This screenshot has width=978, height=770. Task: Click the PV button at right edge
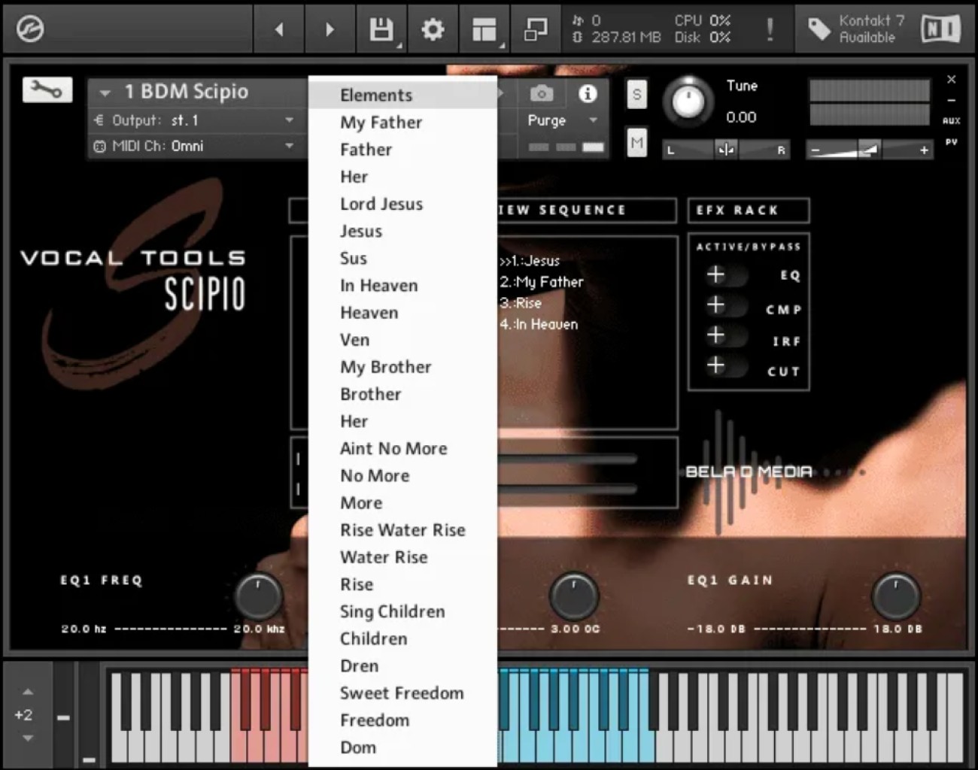951,141
